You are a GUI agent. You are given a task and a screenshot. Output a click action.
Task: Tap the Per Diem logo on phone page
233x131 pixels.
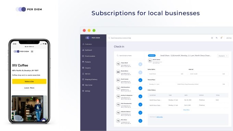pyautogui.click(x=21, y=51)
